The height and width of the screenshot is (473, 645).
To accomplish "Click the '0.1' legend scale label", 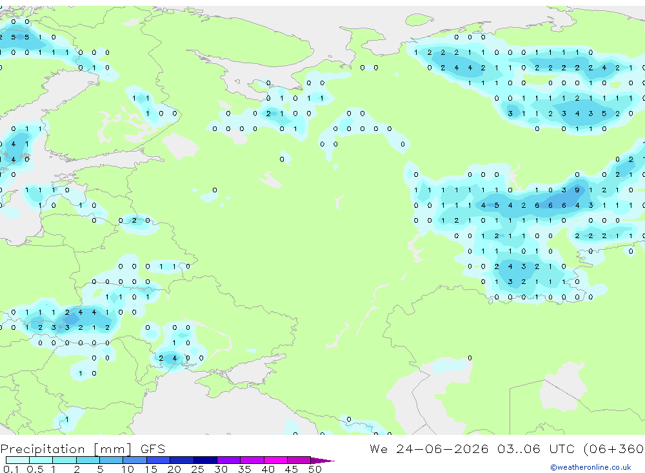I will point(11,469).
